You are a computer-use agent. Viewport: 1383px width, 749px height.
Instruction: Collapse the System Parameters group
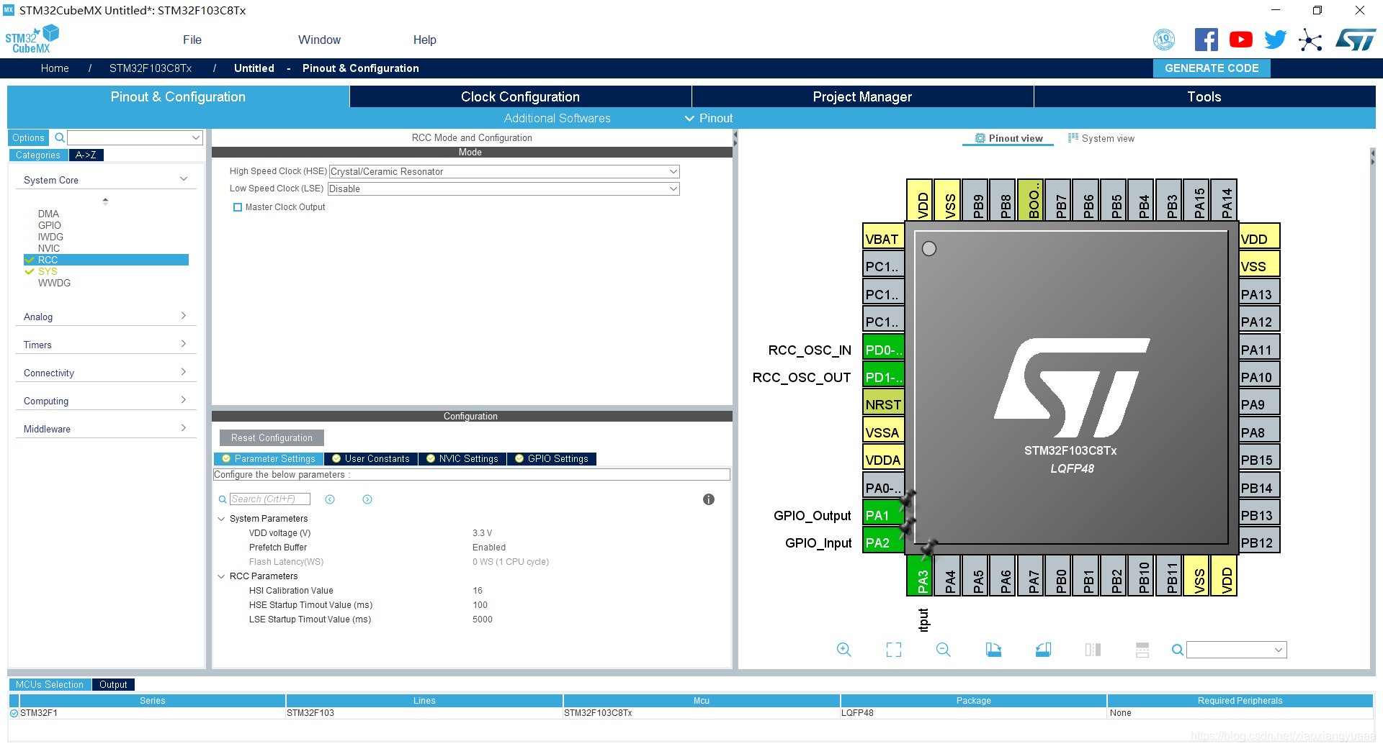pyautogui.click(x=221, y=519)
